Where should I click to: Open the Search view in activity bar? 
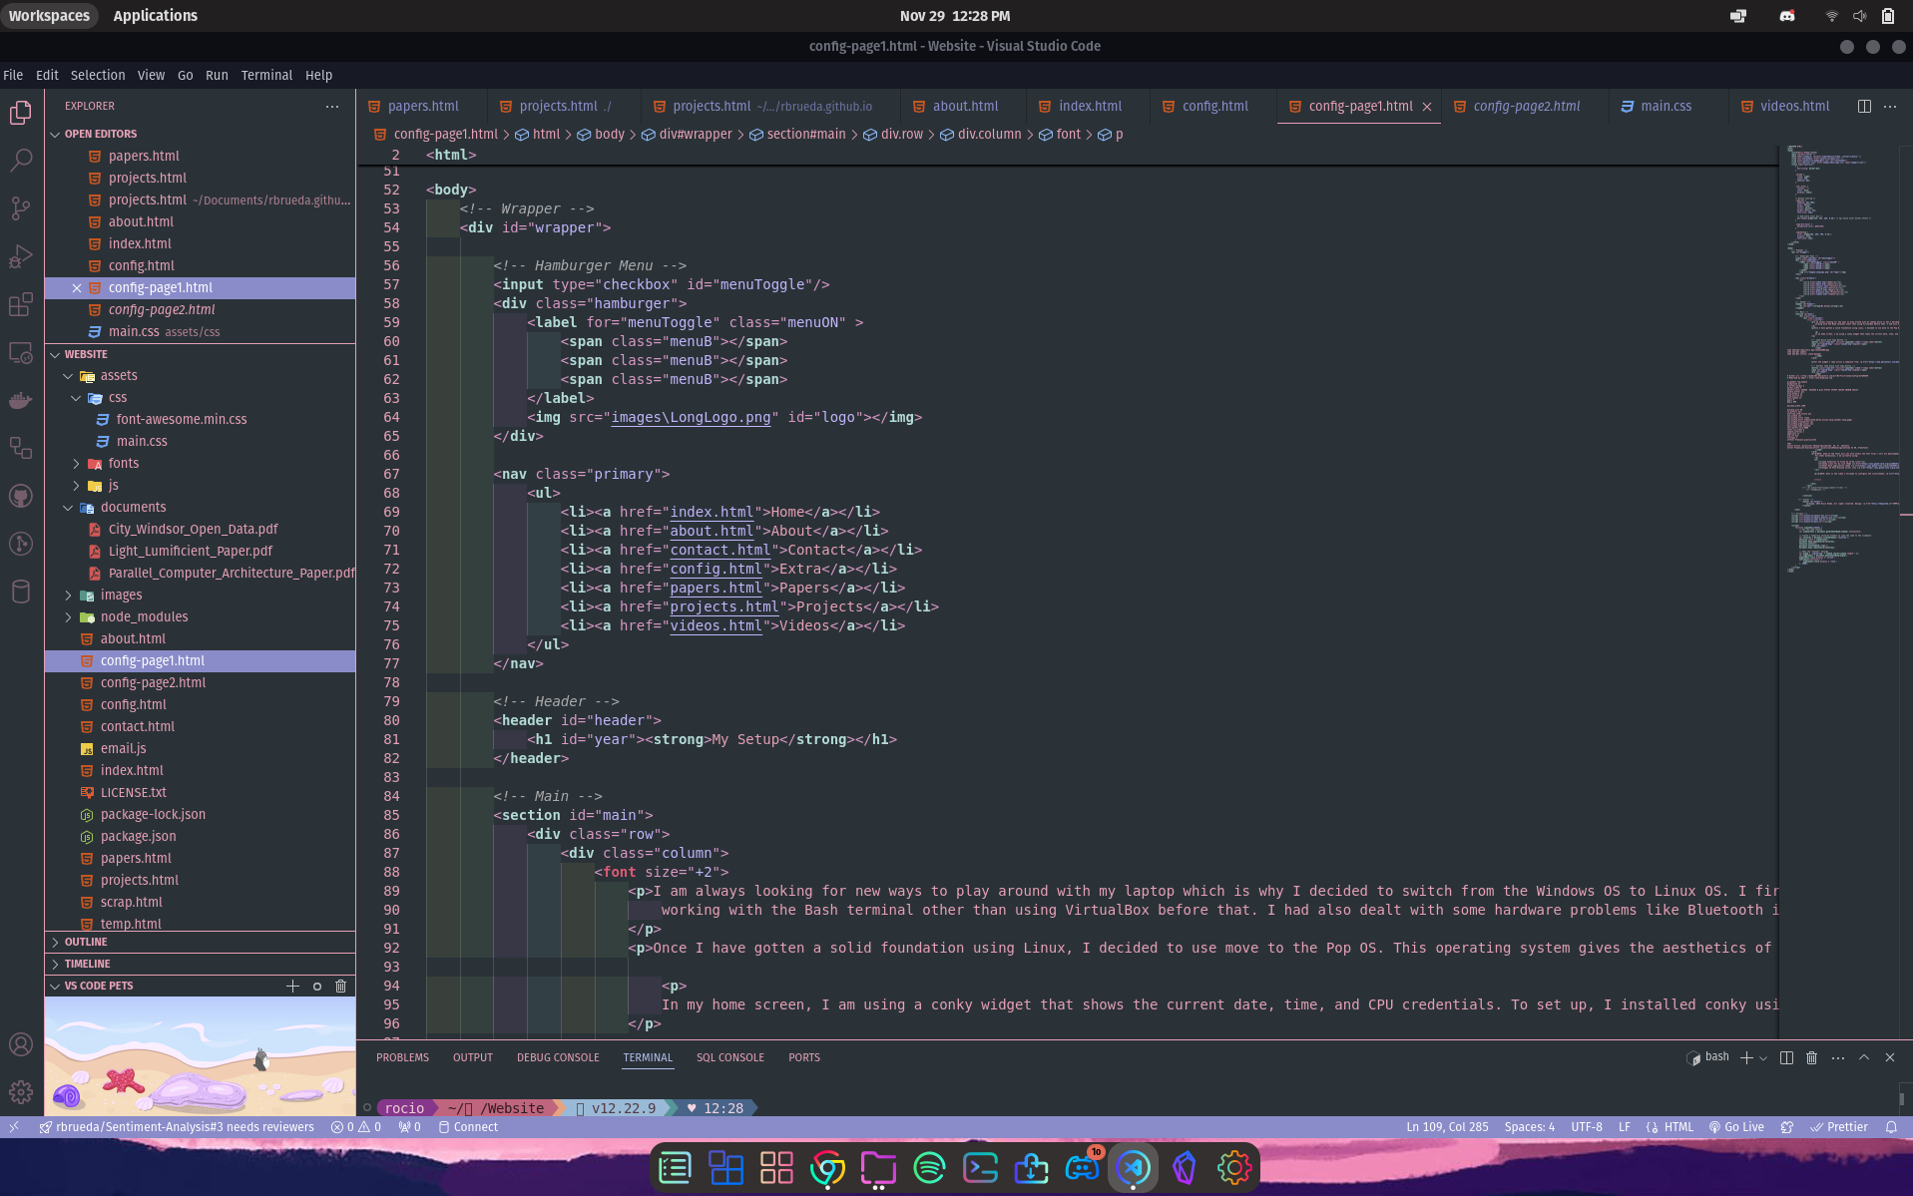(21, 160)
